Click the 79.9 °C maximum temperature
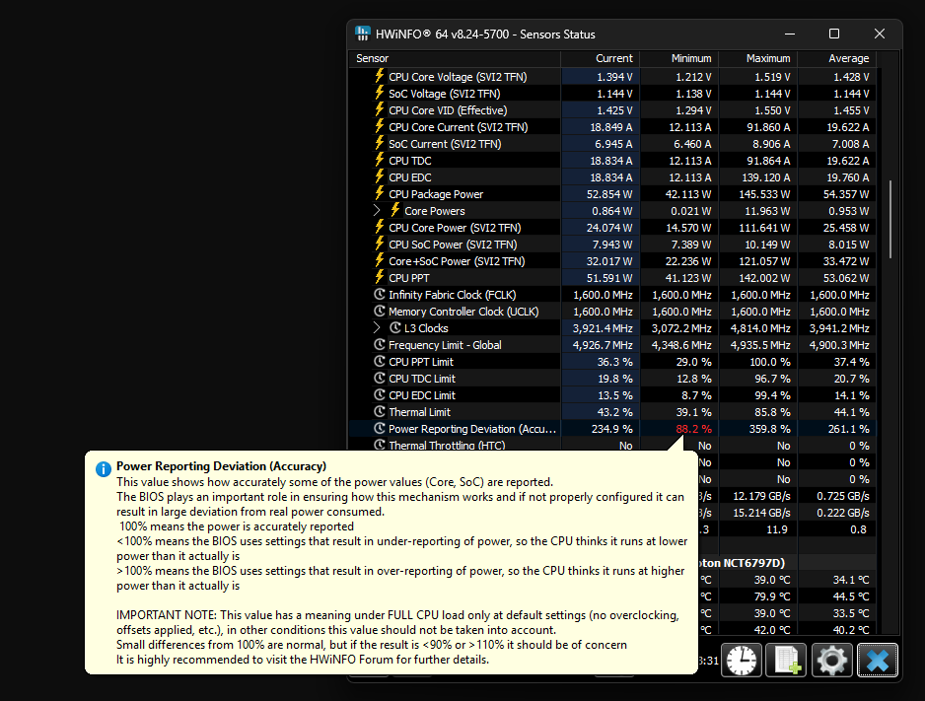The width and height of the screenshot is (925, 701). point(772,596)
